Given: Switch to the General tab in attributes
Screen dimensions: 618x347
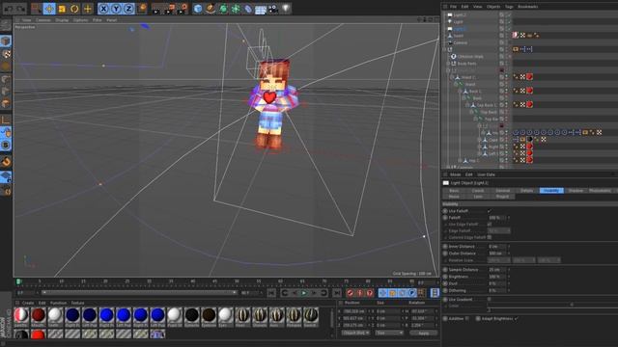Looking at the screenshot, I should (502, 191).
